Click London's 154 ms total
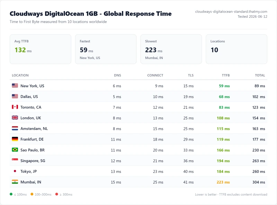Screen dimensions: 277x205 (259, 118)
